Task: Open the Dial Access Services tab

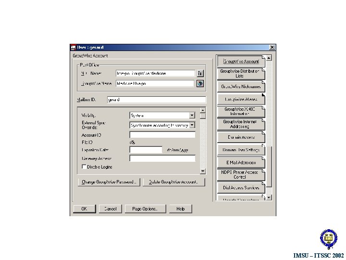Action: tap(241, 187)
